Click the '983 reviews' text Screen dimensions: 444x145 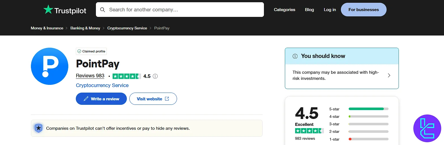point(305,138)
